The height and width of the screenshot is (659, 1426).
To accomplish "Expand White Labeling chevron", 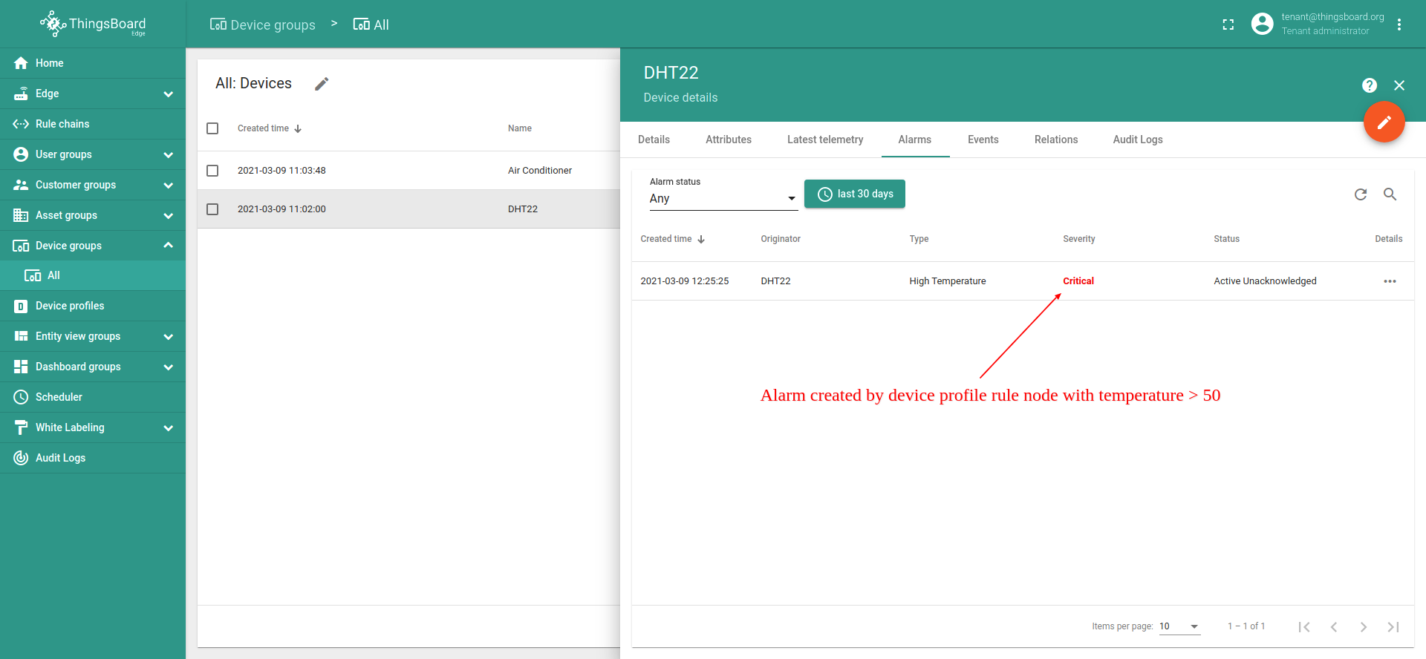I will coord(169,427).
